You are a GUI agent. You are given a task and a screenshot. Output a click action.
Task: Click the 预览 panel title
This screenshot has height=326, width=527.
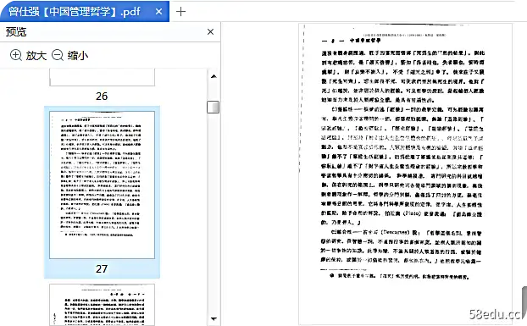pos(16,32)
